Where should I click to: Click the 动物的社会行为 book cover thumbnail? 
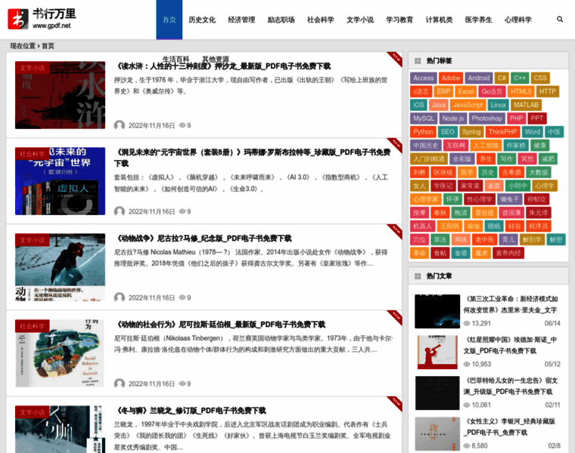point(60,353)
